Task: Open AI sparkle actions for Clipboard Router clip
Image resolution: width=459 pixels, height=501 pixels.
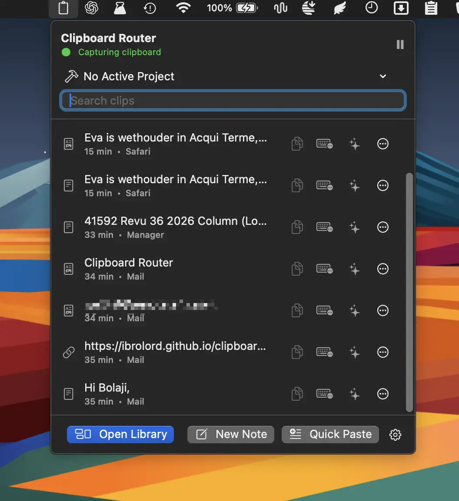Action: 354,269
